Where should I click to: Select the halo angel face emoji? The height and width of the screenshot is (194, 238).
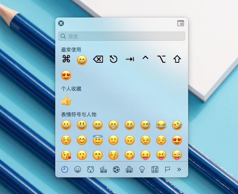(x=98, y=140)
